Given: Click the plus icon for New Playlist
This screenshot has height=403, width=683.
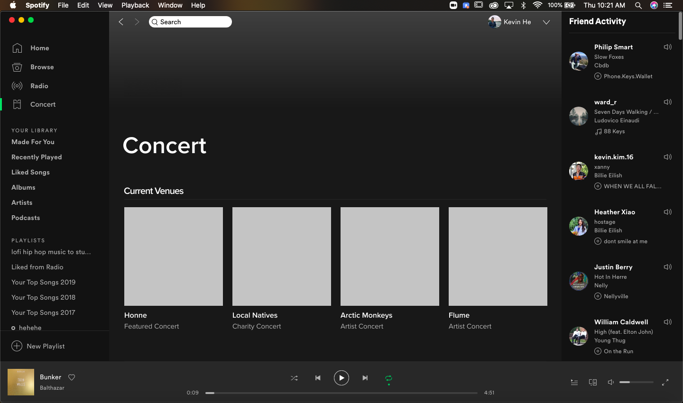Looking at the screenshot, I should click(x=17, y=346).
